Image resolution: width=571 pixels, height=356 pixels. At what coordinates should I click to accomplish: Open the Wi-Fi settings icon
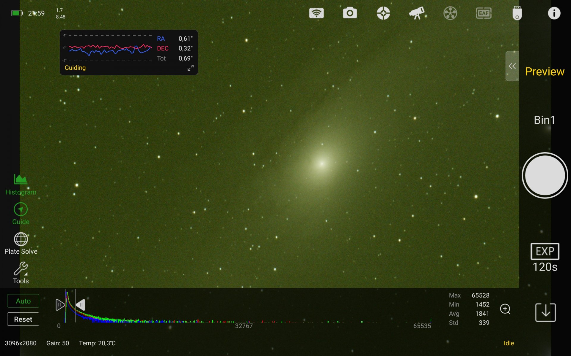pos(316,13)
